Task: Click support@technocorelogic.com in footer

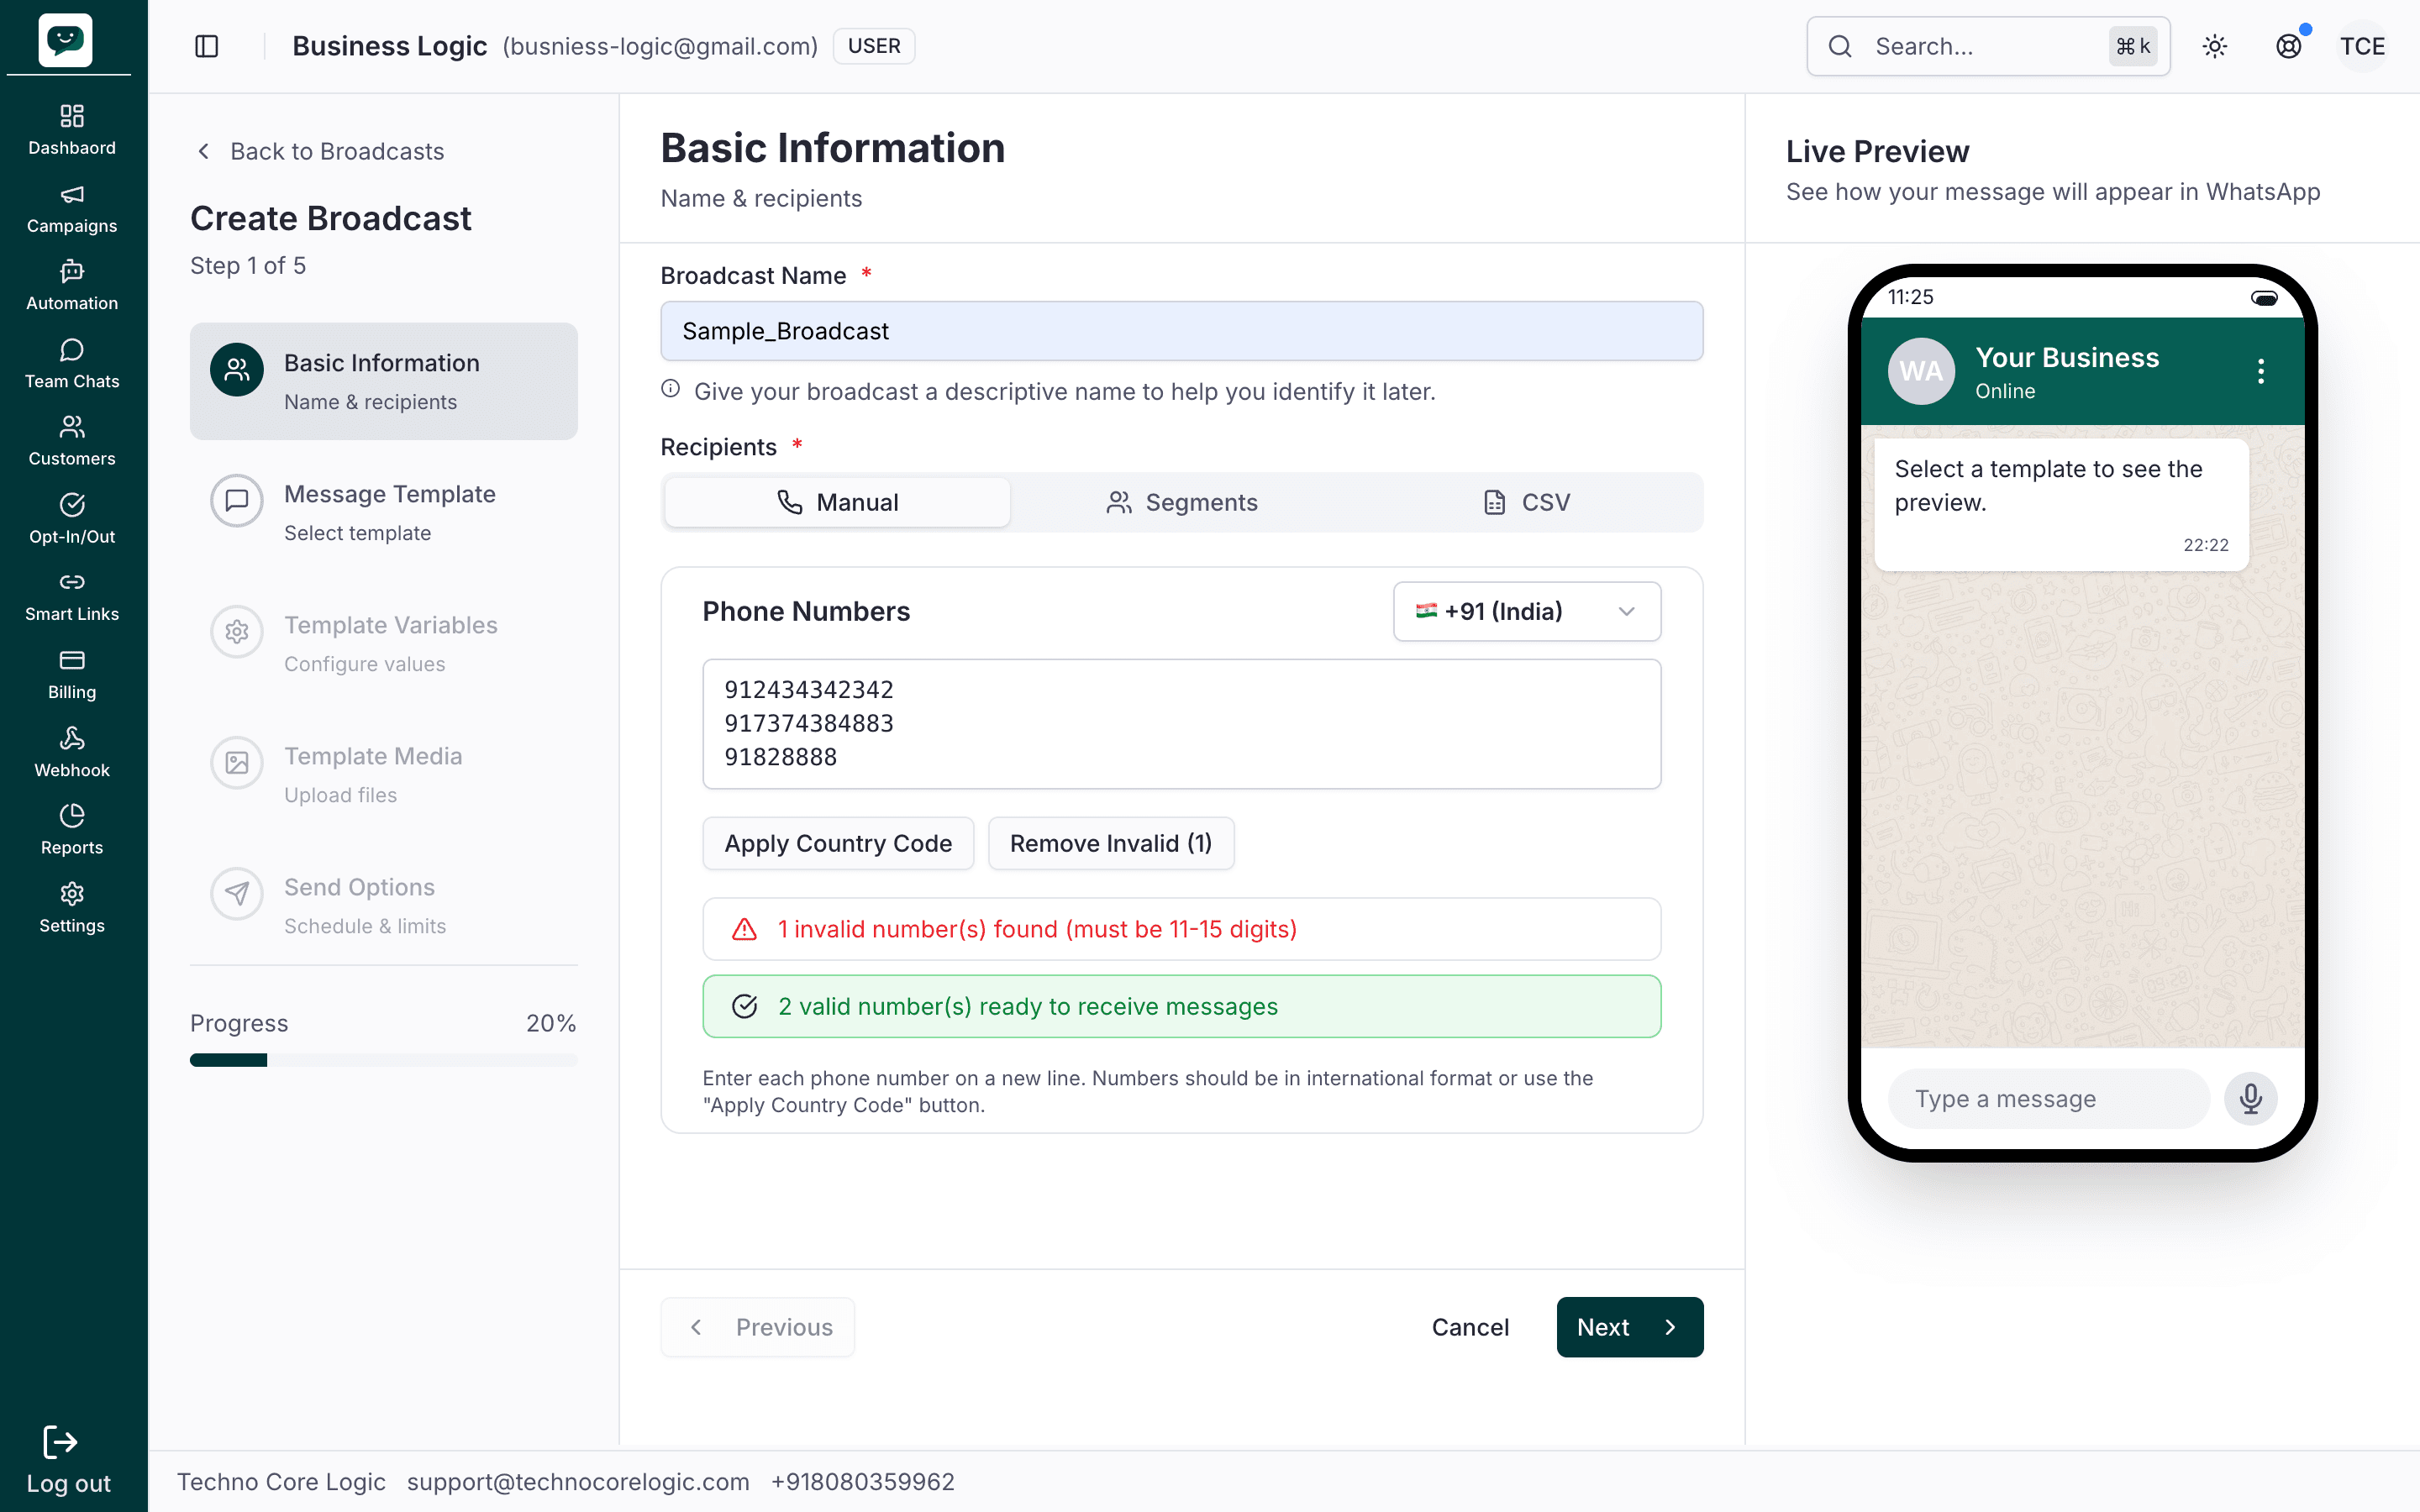Action: tap(578, 1481)
